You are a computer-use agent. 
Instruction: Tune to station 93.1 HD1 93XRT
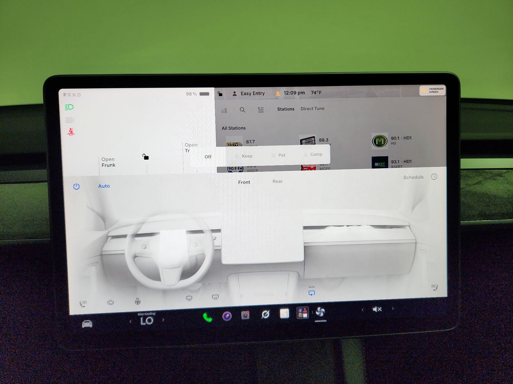pos(392,162)
